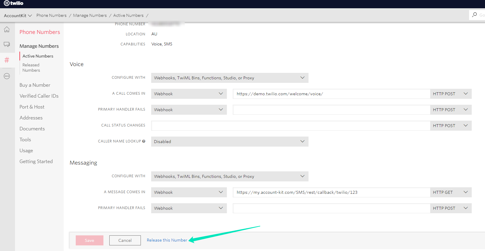Select Active Numbers sidebar item
Viewport: 485px width, 251px height.
pyautogui.click(x=38, y=56)
